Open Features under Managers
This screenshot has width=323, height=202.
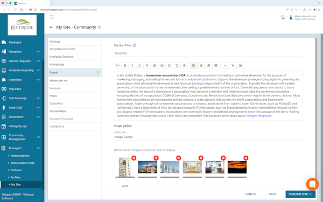(x=16, y=170)
